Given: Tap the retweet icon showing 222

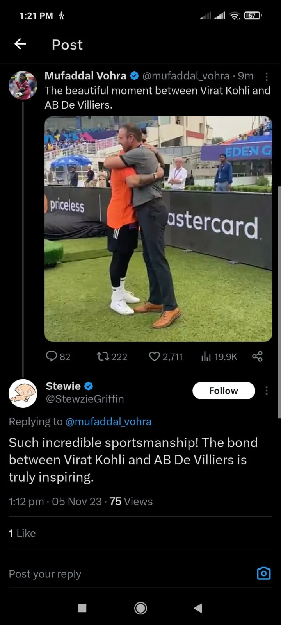Looking at the screenshot, I should click(103, 356).
